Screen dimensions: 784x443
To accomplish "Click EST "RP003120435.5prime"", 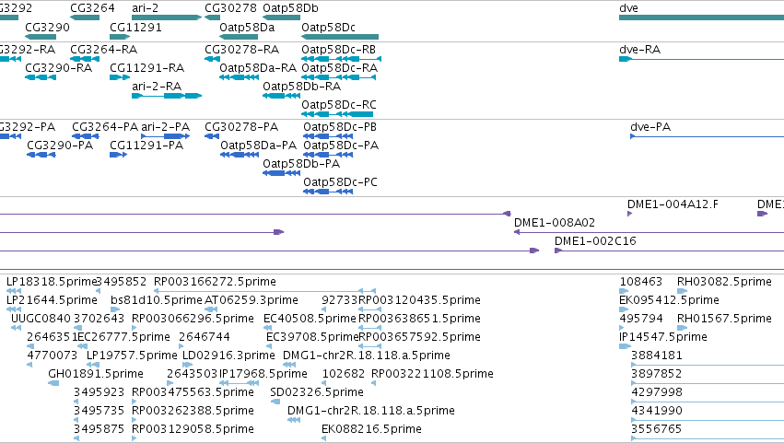I will (420, 300).
